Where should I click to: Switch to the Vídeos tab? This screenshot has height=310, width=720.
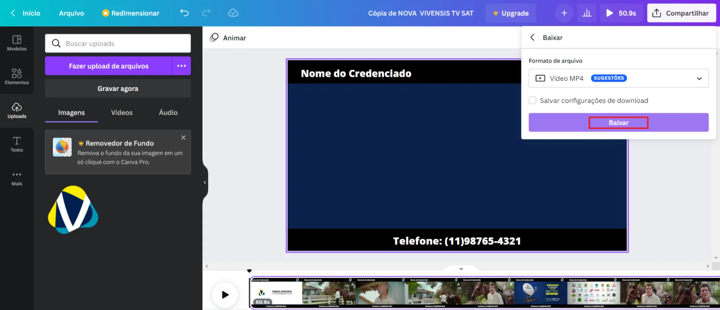pyautogui.click(x=122, y=112)
